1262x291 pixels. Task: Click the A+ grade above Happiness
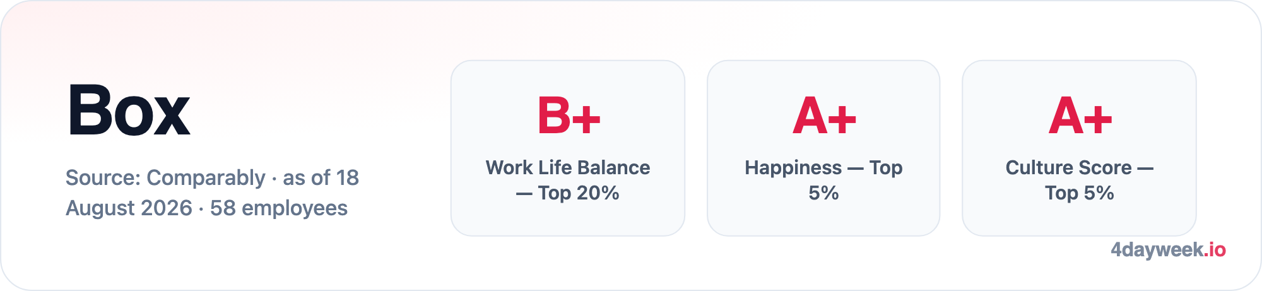[824, 116]
